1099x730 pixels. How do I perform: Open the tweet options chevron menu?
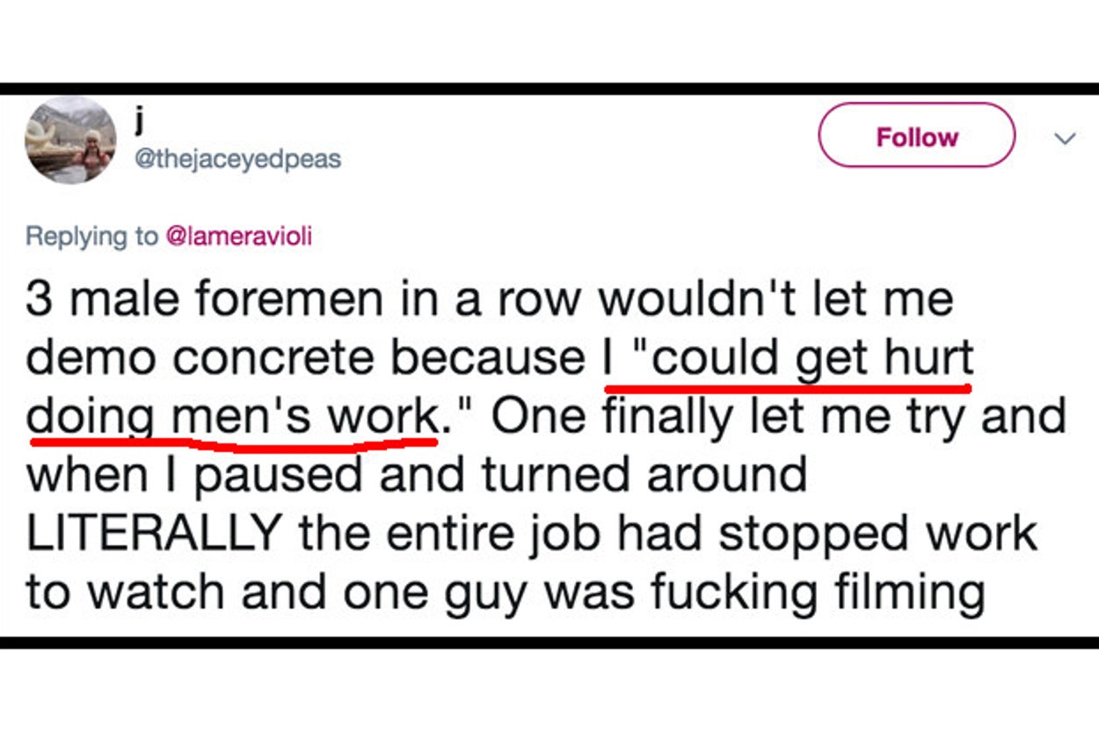1065,139
